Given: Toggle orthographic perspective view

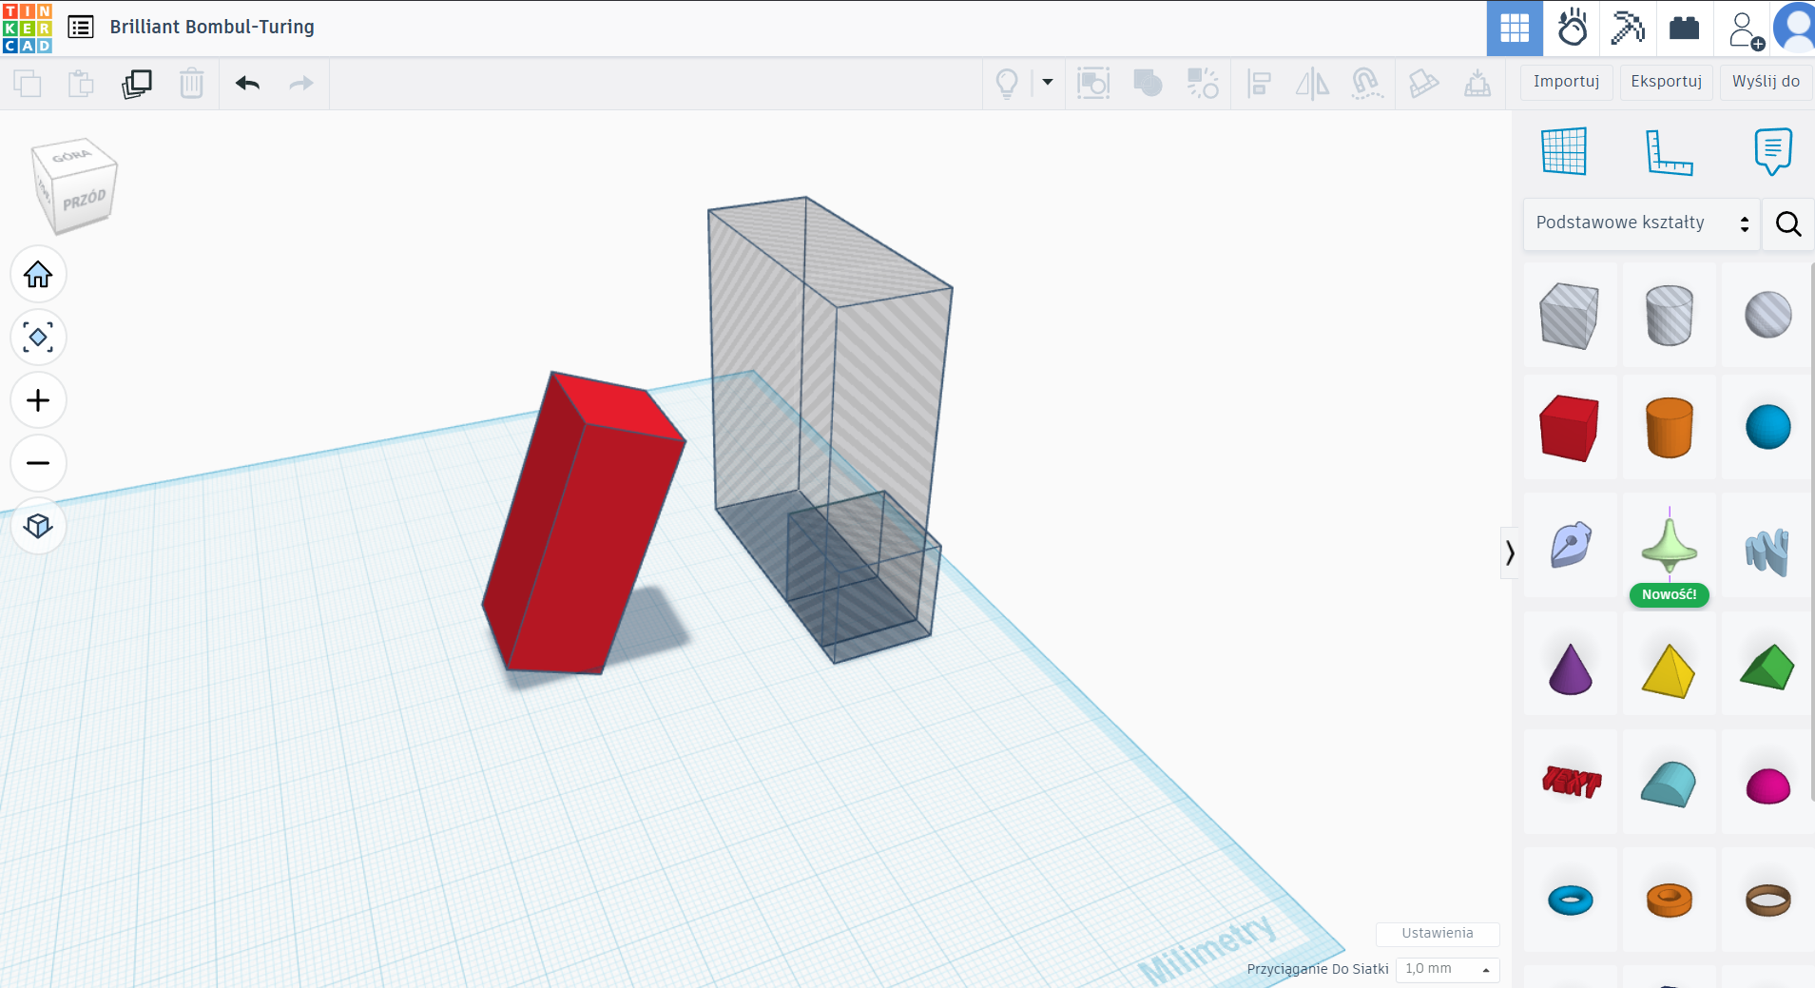Looking at the screenshot, I should coord(38,526).
